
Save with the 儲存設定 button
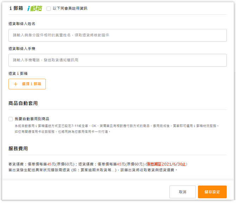point(212,192)
